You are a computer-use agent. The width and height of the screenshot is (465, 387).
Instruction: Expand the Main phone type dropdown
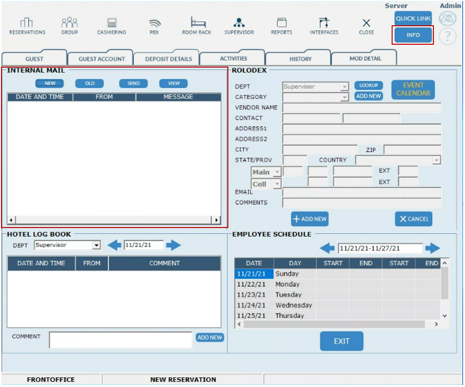[277, 172]
